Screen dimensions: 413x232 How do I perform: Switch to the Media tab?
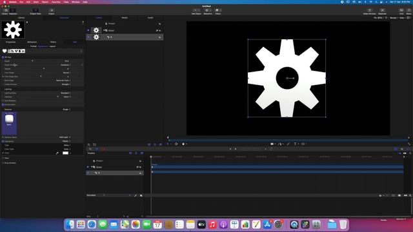pyautogui.click(x=125, y=17)
